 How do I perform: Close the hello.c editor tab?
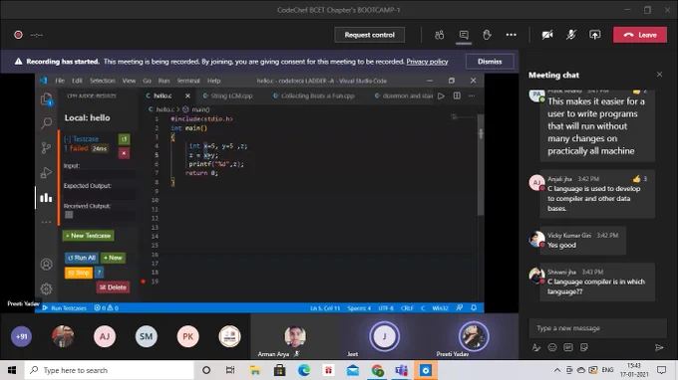pos(187,95)
